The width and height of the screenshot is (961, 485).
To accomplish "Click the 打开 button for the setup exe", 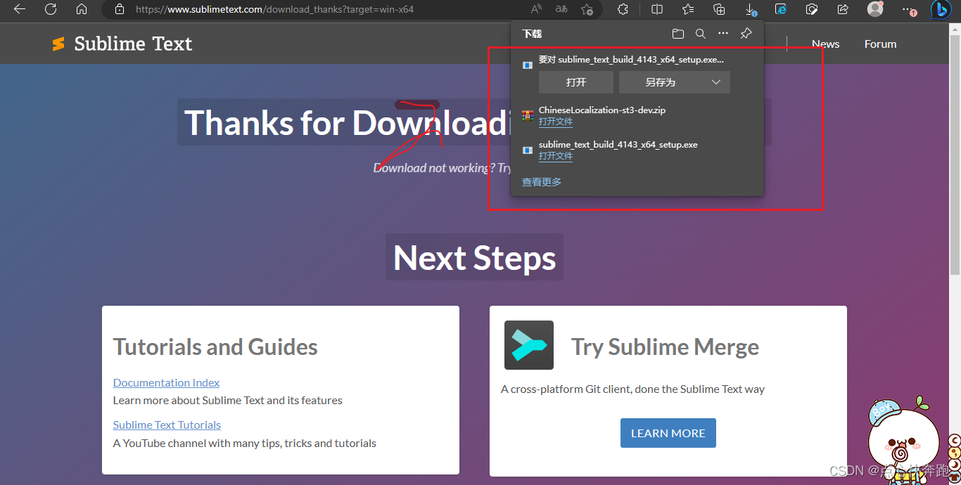I will tap(576, 82).
